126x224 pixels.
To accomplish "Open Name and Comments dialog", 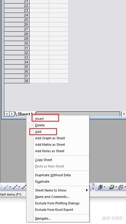I will [x=61, y=197].
